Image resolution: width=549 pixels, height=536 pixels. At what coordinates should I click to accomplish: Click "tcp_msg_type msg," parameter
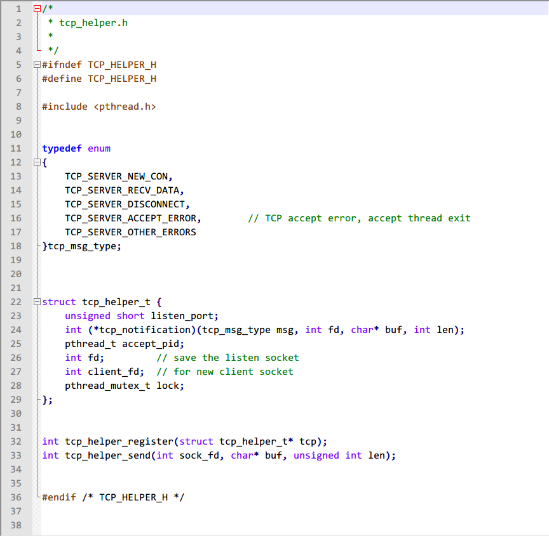250,330
